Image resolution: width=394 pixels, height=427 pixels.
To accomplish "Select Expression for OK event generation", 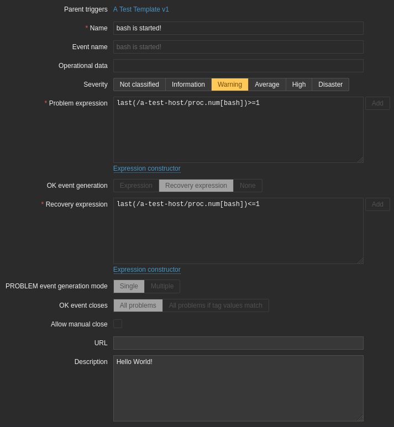I will pos(136,186).
